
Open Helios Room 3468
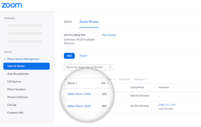[x=79, y=94]
